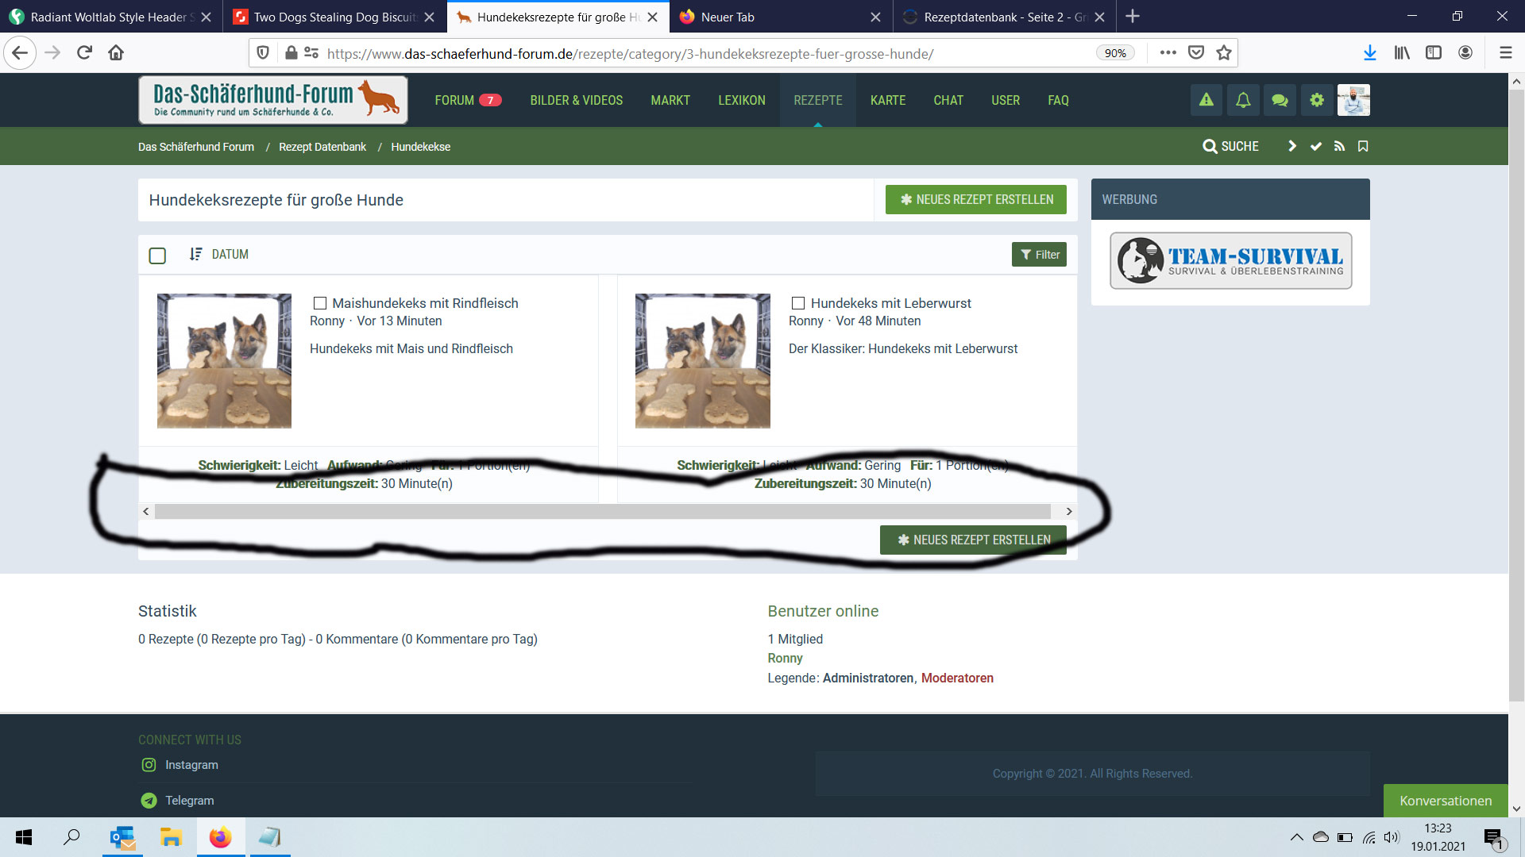The image size is (1525, 857).
Task: Open the conversations speech bubble icon
Action: pos(1280,100)
